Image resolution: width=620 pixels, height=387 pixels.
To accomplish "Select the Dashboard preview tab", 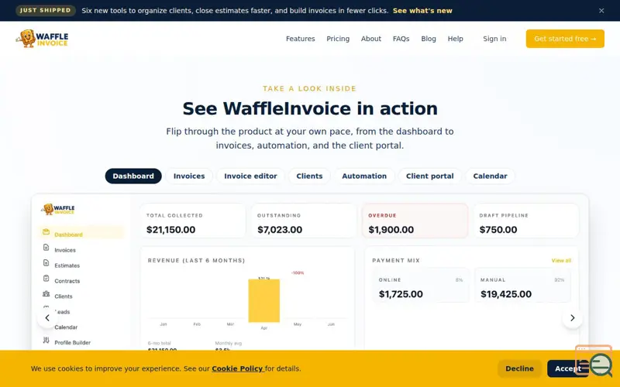I will point(133,176).
